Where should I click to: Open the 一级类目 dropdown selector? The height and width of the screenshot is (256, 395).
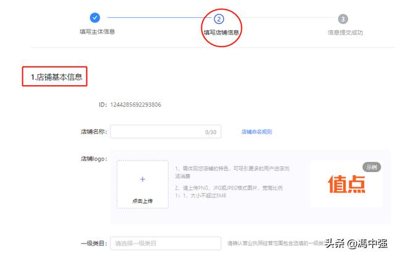coord(165,243)
